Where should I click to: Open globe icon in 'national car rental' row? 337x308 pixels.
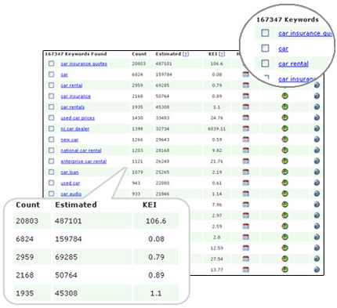317,150
